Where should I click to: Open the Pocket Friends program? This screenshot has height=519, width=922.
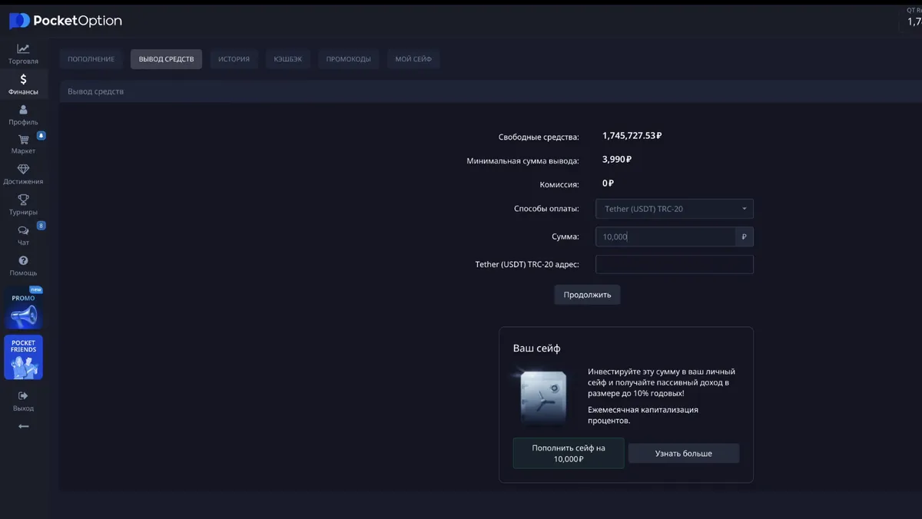pyautogui.click(x=23, y=357)
